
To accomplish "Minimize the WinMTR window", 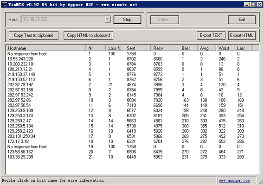I will pos(247,4).
